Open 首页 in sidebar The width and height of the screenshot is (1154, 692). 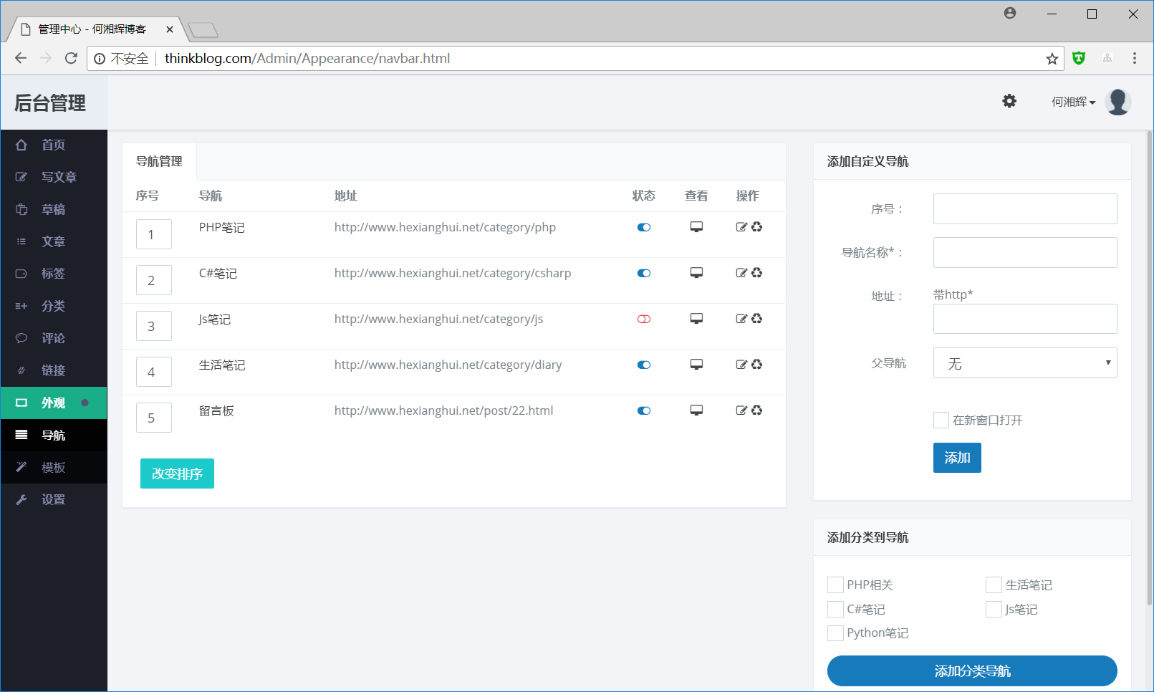coord(54,145)
